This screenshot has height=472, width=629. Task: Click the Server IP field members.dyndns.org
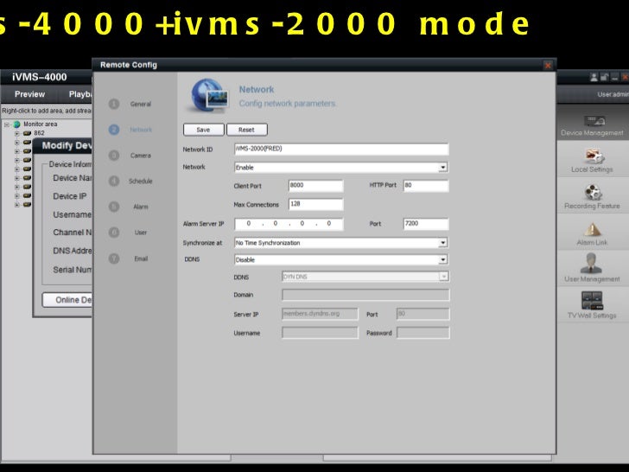pyautogui.click(x=320, y=314)
